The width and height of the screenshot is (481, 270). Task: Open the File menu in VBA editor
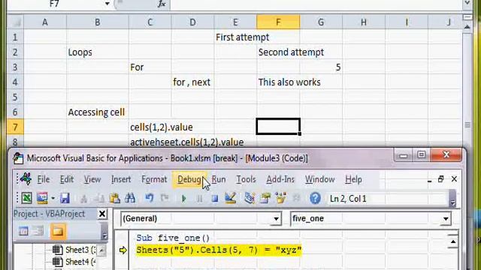(x=44, y=179)
